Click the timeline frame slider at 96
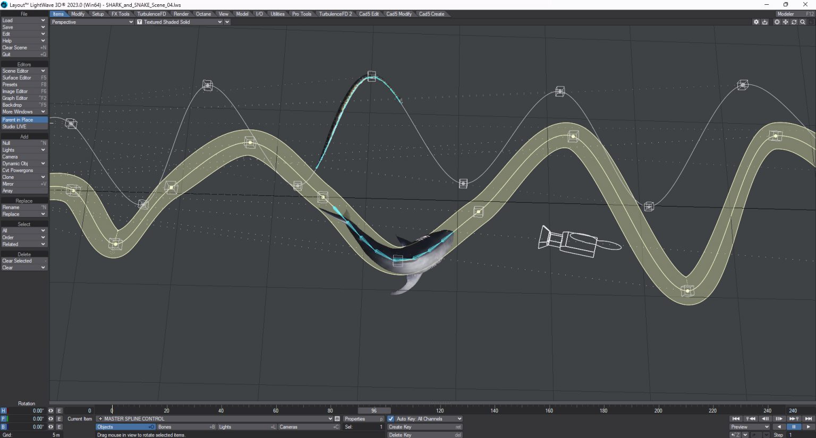 [375, 410]
